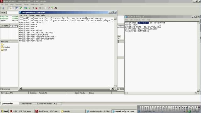Open View menu in mysqlconfig Notepad

point(38,15)
